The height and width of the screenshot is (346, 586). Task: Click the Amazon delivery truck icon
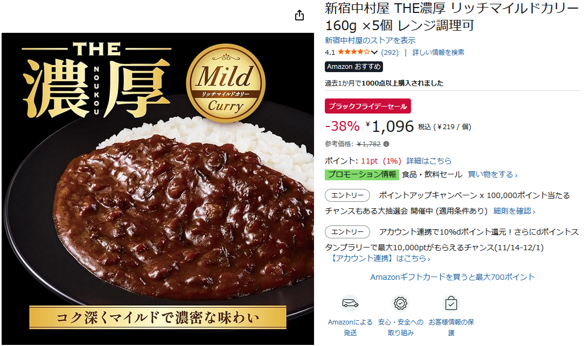click(x=350, y=303)
